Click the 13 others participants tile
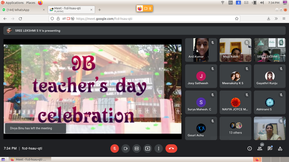 point(236,128)
